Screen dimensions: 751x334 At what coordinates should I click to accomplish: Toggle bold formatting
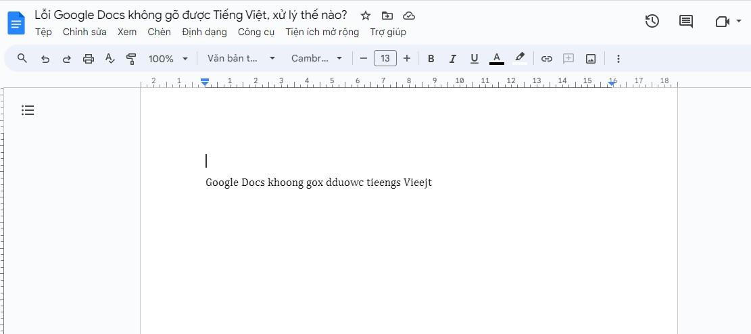click(431, 59)
